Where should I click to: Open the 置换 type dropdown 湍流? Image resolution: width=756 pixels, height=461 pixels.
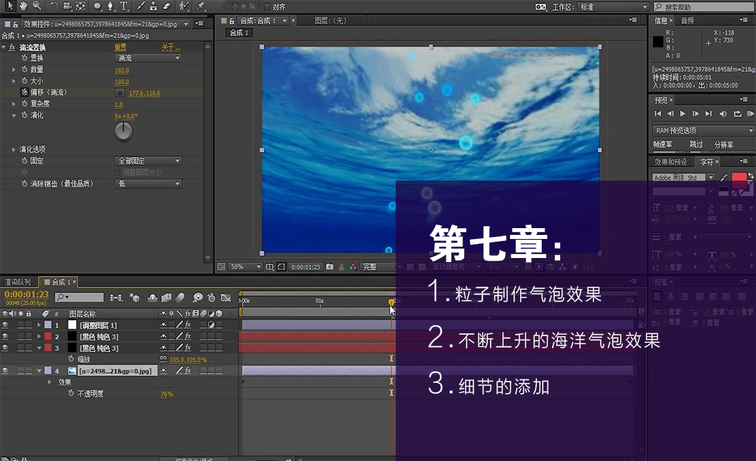tap(148, 58)
